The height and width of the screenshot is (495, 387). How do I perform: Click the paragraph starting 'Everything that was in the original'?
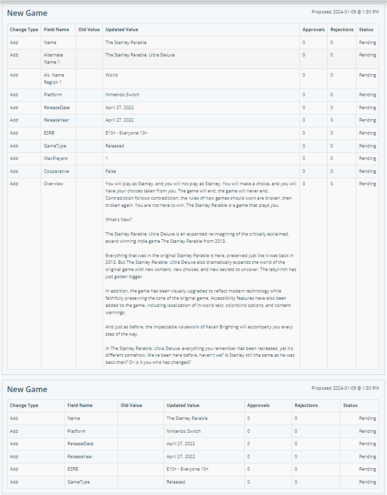click(200, 266)
